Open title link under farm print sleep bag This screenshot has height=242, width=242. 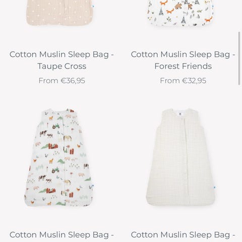pyautogui.click(x=62, y=235)
